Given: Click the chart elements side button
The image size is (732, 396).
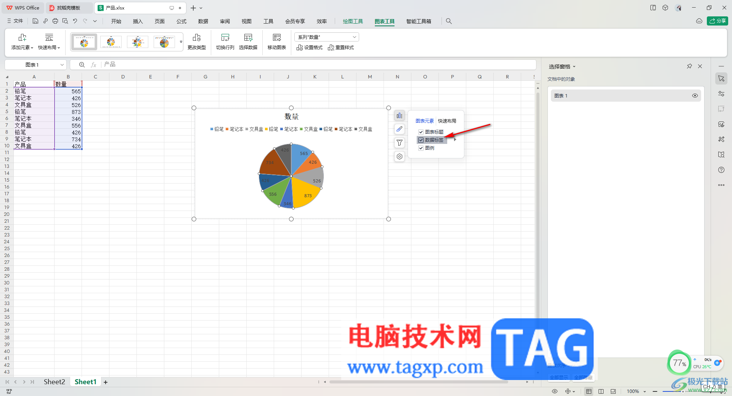Looking at the screenshot, I should click(x=399, y=115).
